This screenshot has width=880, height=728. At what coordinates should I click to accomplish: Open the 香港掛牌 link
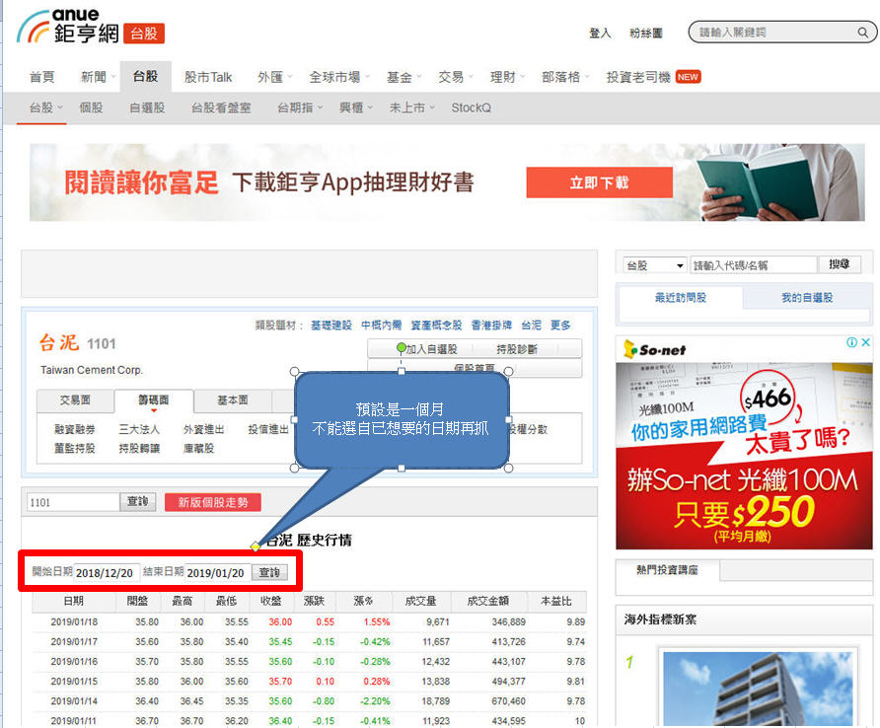coord(491,325)
